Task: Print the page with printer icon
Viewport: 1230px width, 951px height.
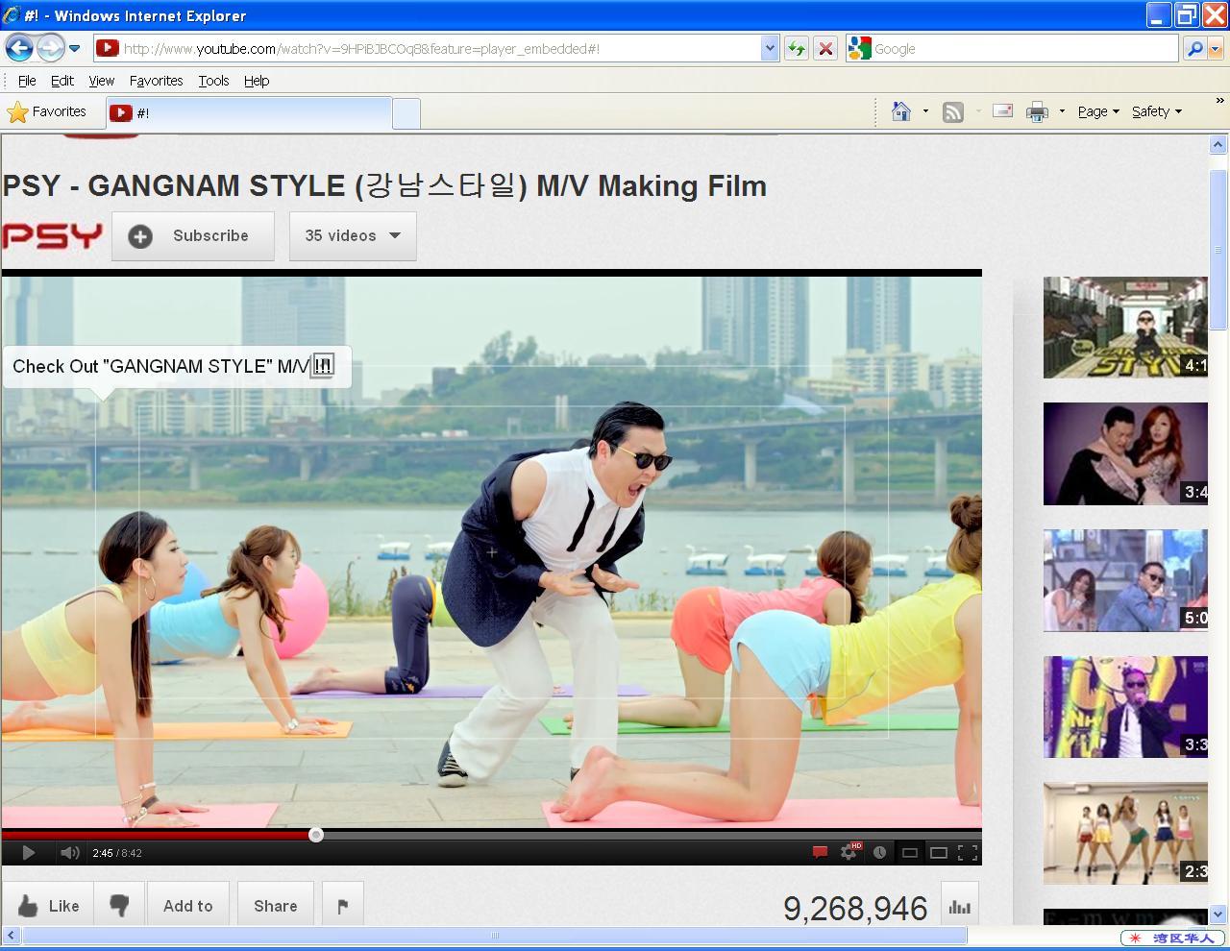Action: pyautogui.click(x=1037, y=112)
